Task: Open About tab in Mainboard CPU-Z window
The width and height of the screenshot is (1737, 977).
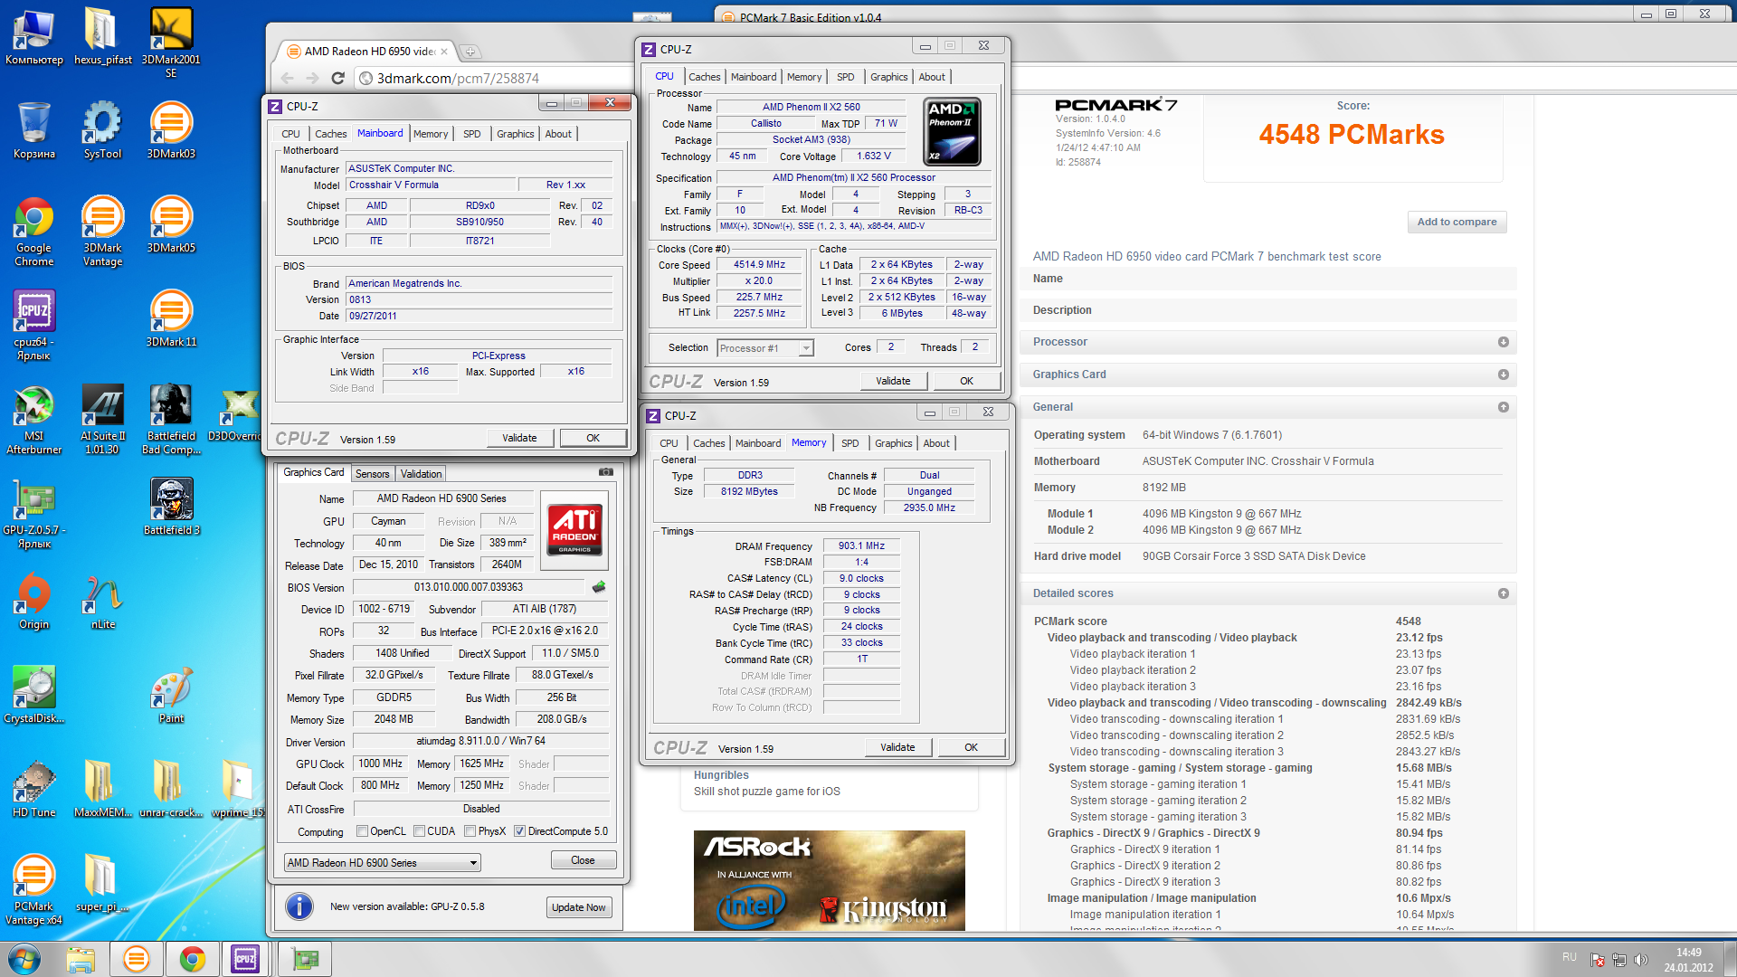Action: point(558,134)
